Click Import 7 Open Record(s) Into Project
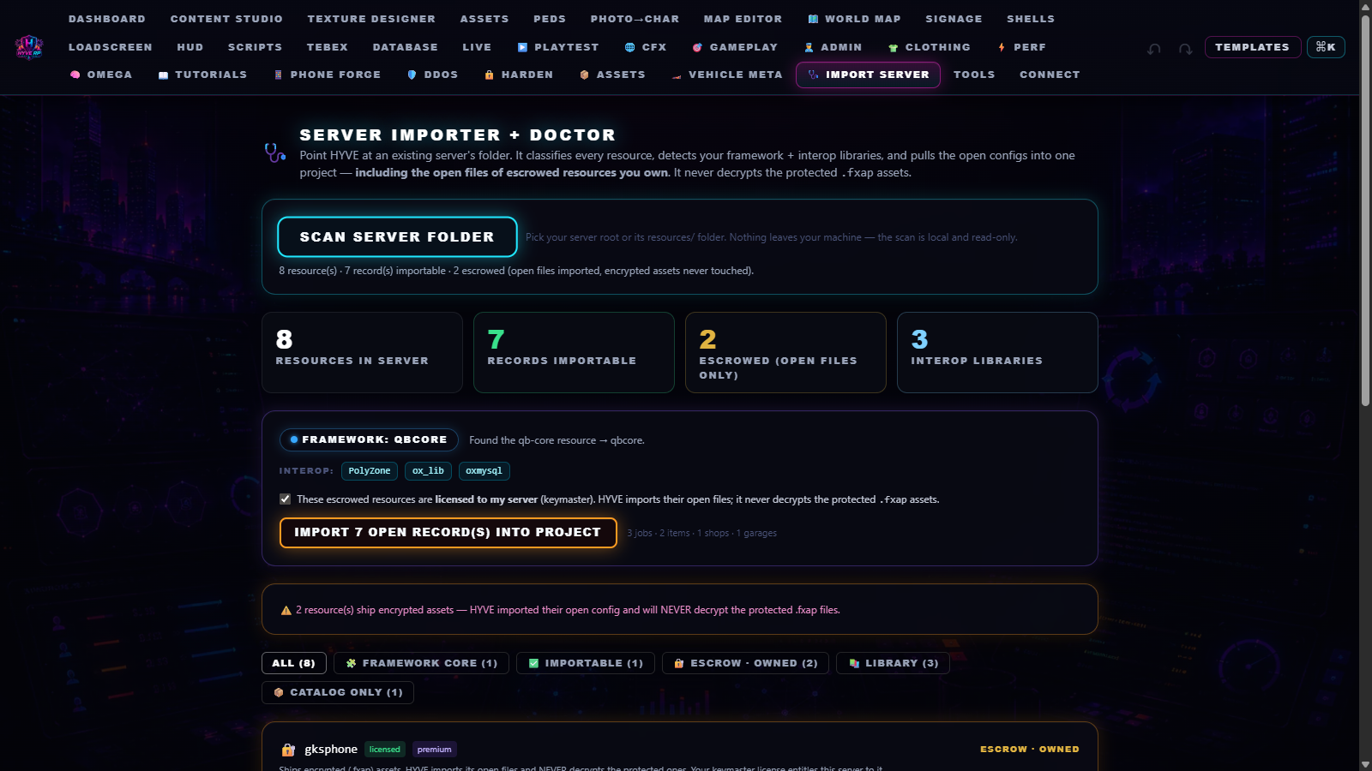The width and height of the screenshot is (1372, 771). pos(448,532)
